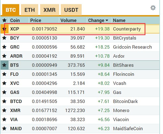Screen dimensions: 163x134
Task: Toggle favorite star for BCY
Action: 4,38
